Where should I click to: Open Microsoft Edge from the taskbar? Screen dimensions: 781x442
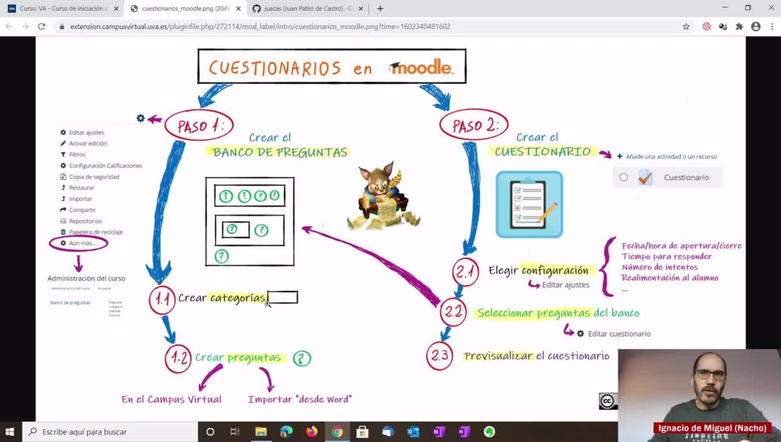[286, 432]
